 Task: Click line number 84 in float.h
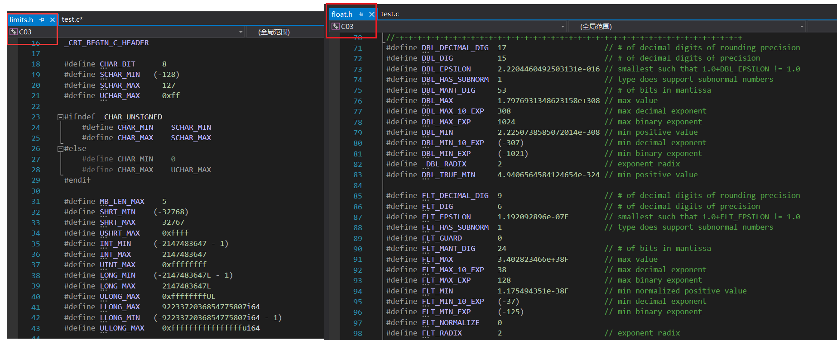click(358, 185)
